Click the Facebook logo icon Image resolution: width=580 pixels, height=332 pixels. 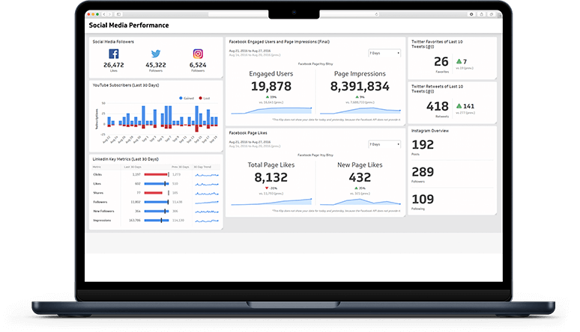(x=114, y=55)
